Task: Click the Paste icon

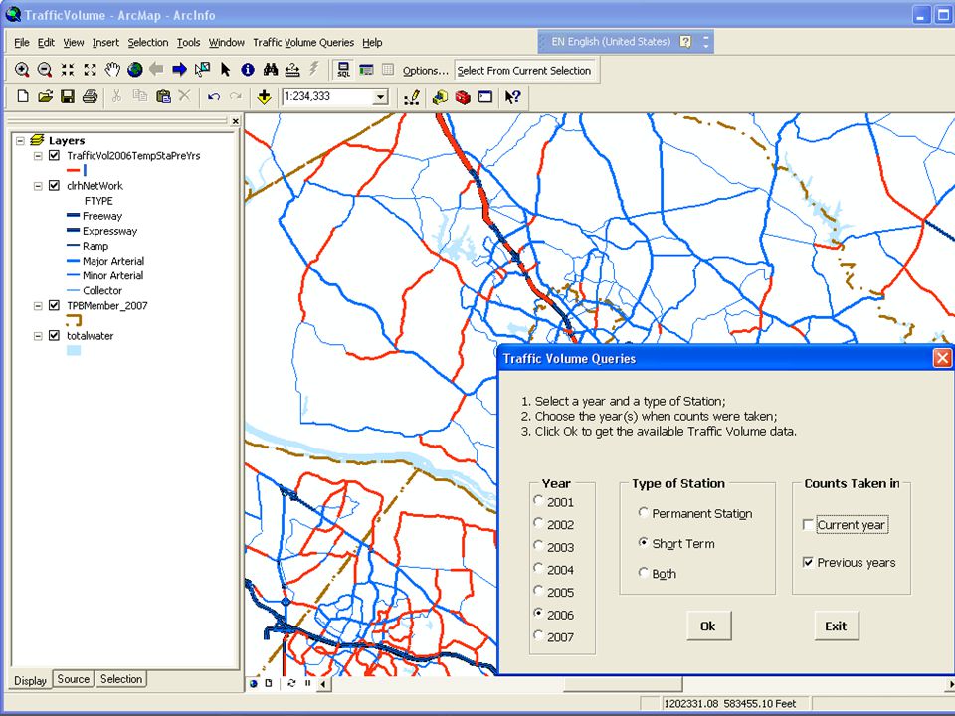Action: tap(163, 96)
